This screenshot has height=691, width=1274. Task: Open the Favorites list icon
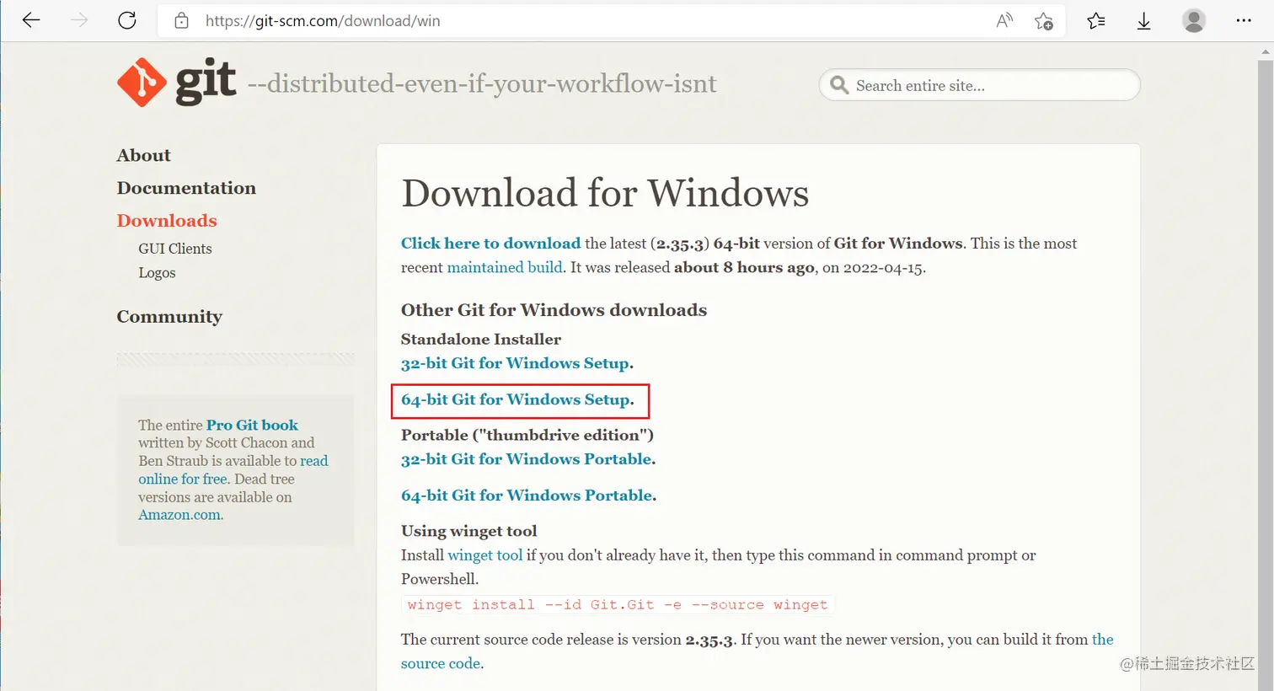pyautogui.click(x=1095, y=21)
